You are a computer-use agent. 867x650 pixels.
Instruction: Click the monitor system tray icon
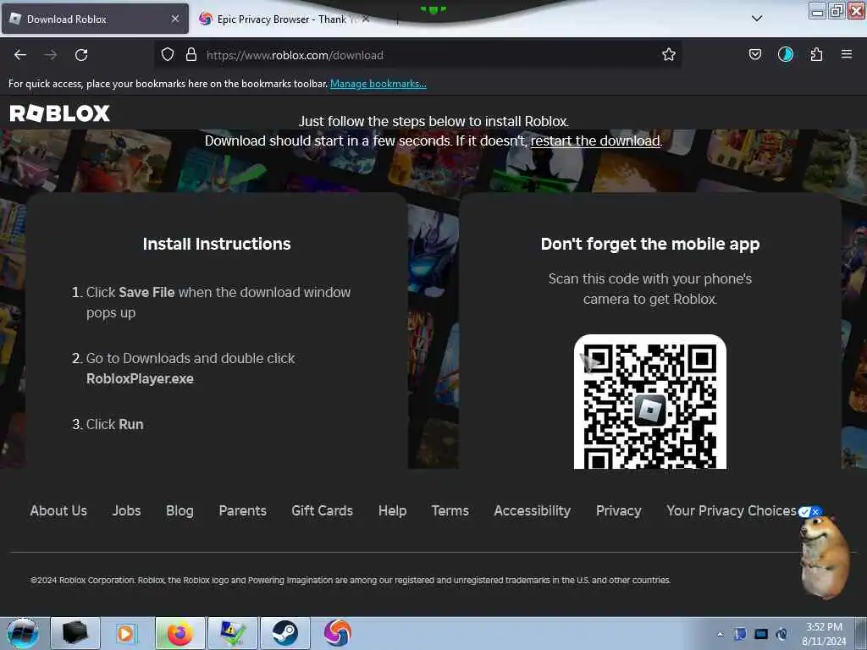point(761,634)
